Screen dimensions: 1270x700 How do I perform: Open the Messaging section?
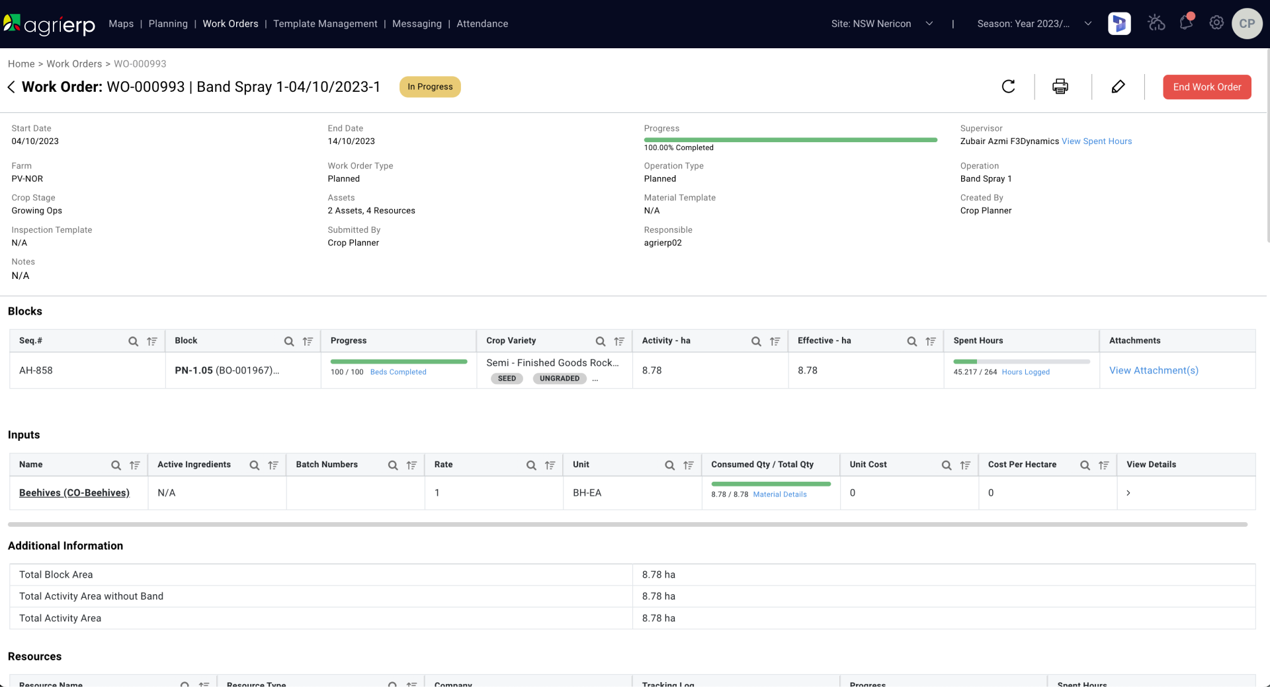click(417, 24)
